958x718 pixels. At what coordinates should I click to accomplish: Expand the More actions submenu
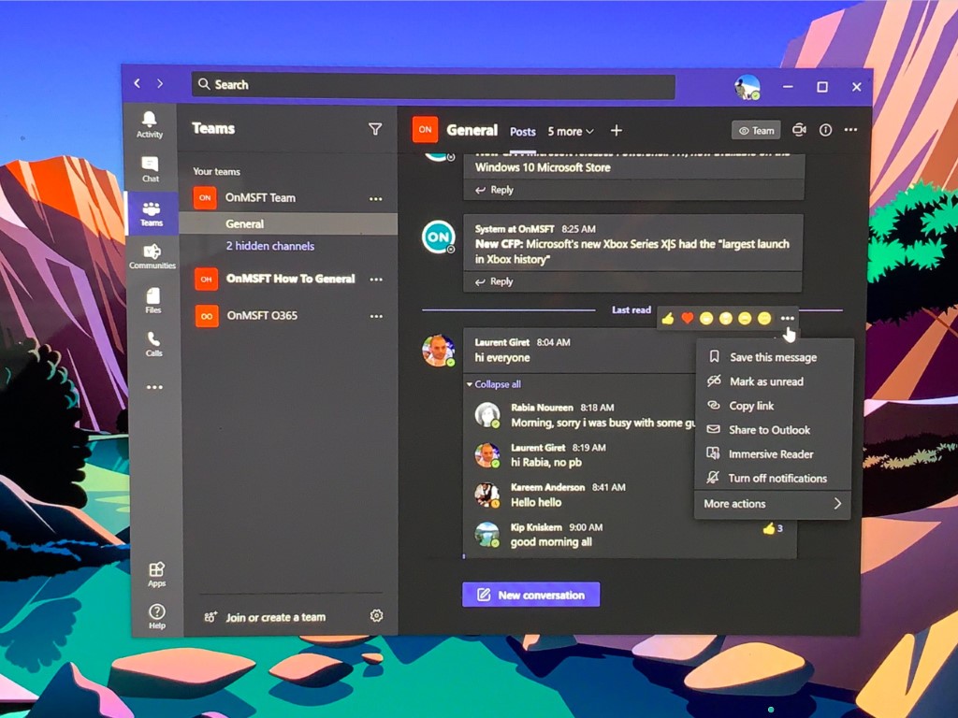click(773, 504)
